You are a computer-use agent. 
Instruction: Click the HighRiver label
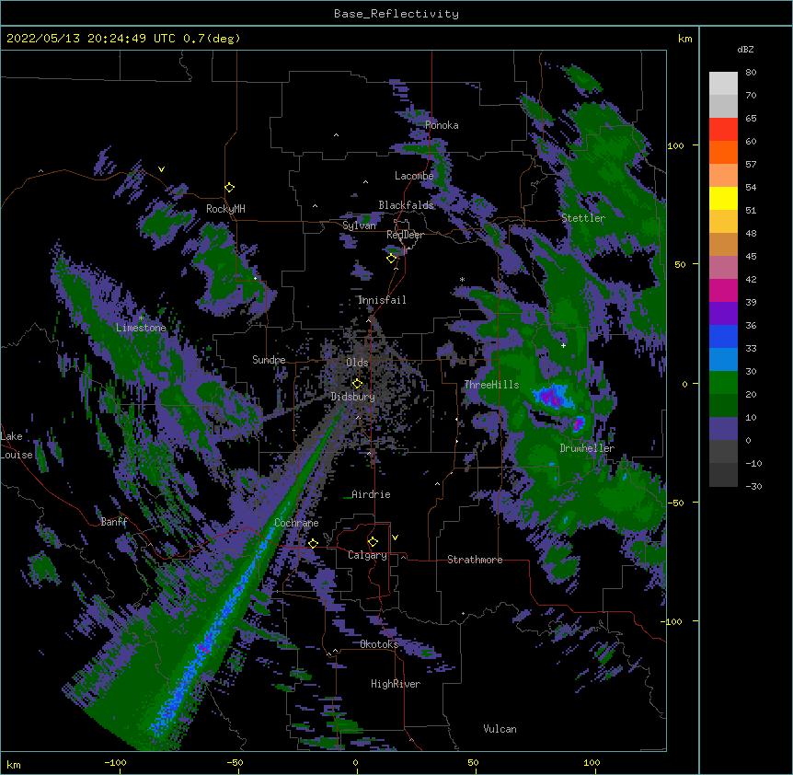(396, 684)
